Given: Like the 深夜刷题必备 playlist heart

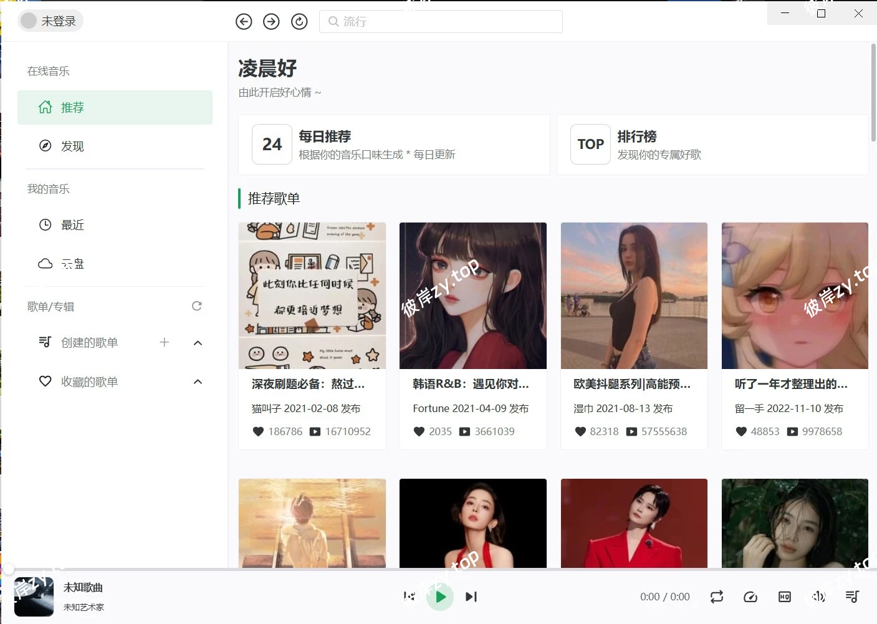Looking at the screenshot, I should [x=258, y=431].
